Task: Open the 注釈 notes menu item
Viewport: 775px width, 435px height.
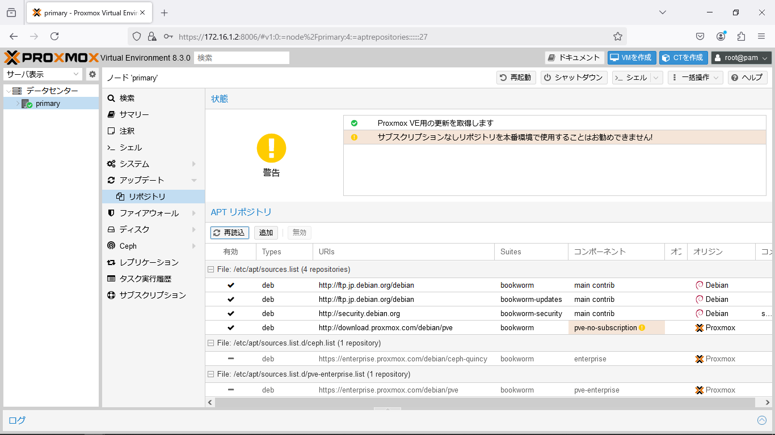Action: (x=153, y=131)
